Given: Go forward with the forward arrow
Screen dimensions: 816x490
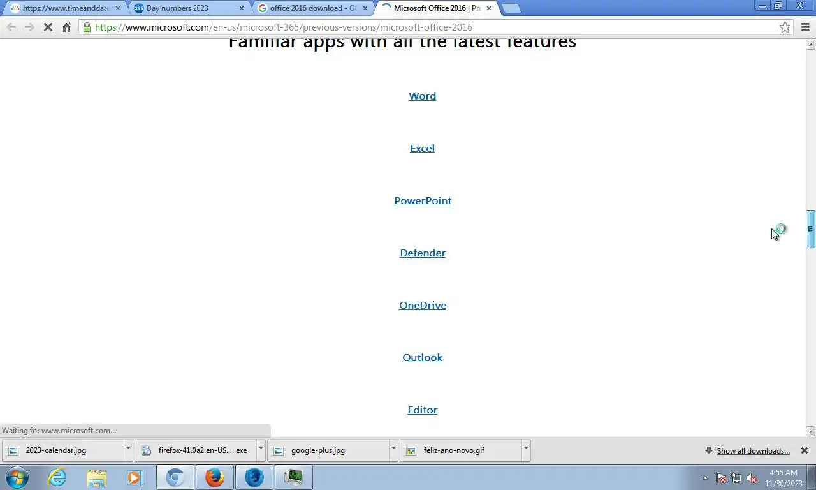Looking at the screenshot, I should pos(29,27).
